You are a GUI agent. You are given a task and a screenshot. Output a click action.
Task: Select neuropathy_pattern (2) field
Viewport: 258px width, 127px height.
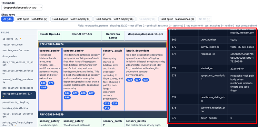[x=18, y=95]
